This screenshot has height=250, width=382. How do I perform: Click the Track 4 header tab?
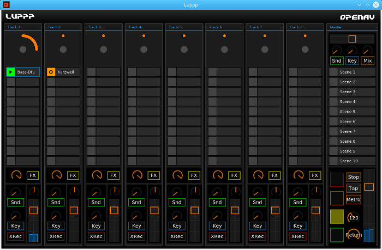click(x=144, y=27)
